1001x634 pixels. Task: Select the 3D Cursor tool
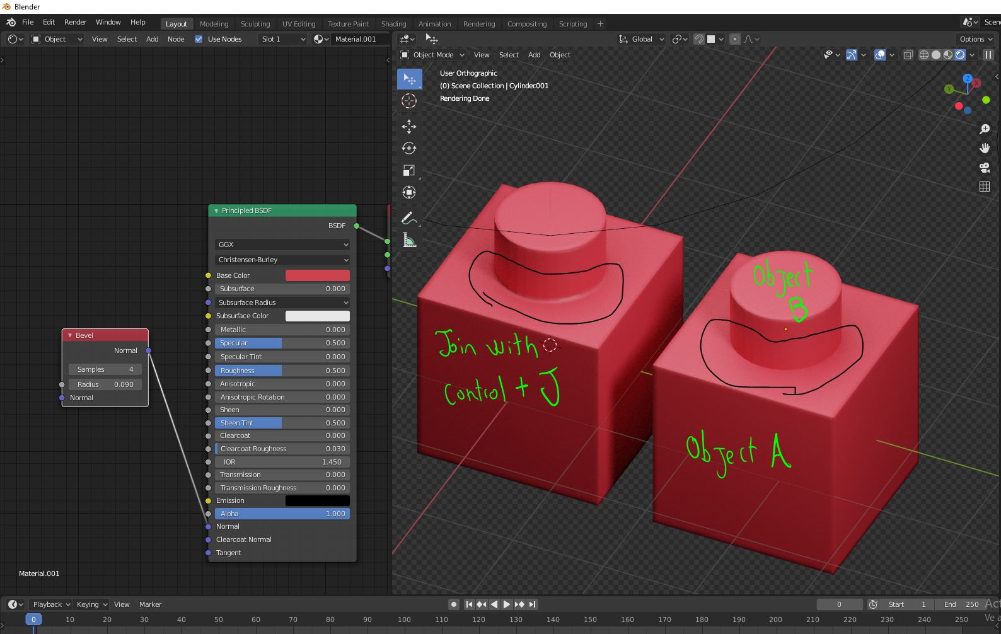(x=409, y=101)
